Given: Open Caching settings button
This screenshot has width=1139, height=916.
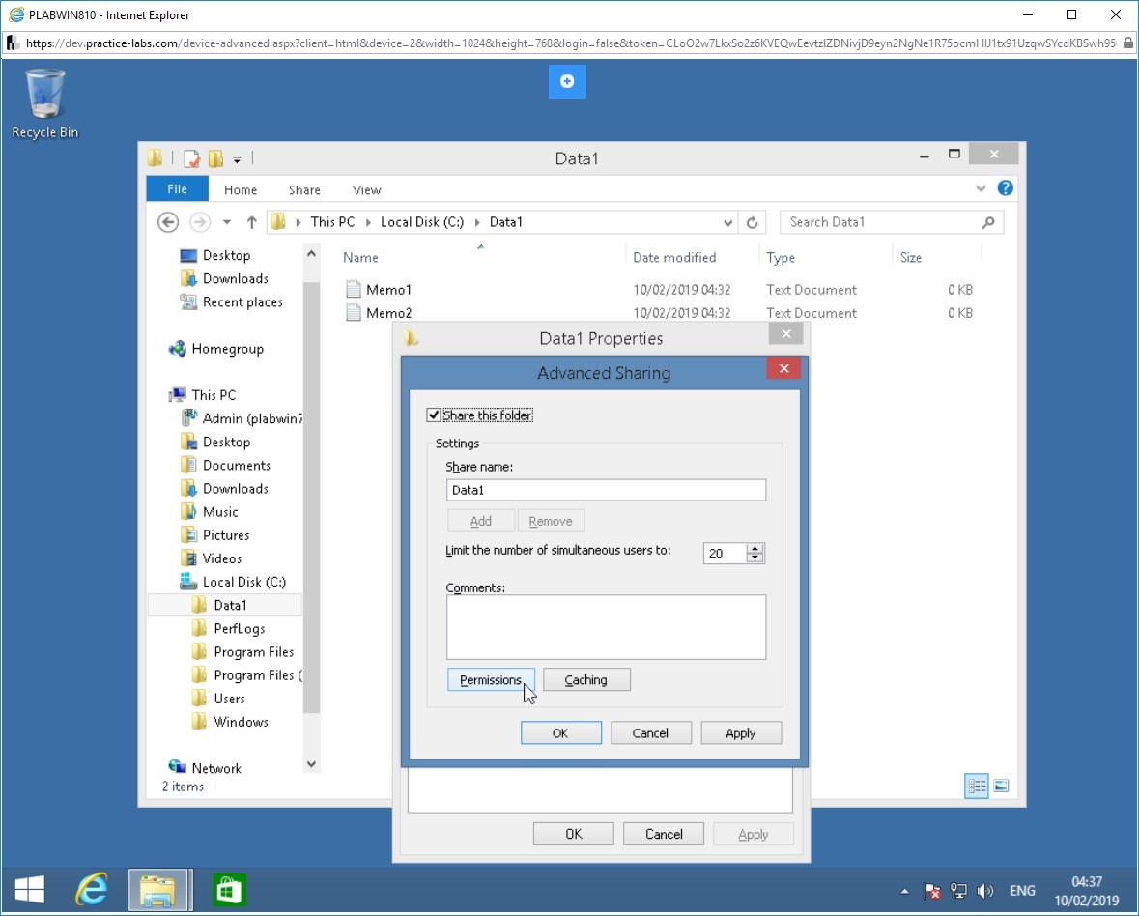Looking at the screenshot, I should click(586, 680).
